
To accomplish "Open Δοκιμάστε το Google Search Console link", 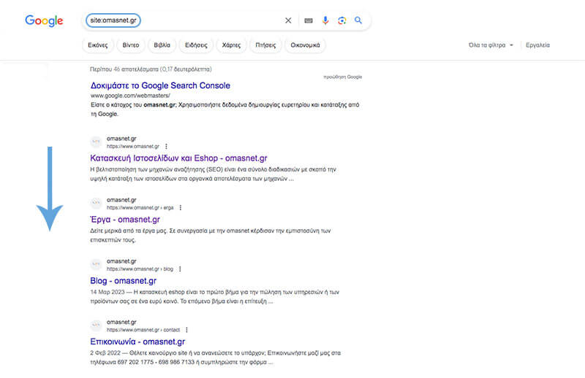I will [x=160, y=85].
